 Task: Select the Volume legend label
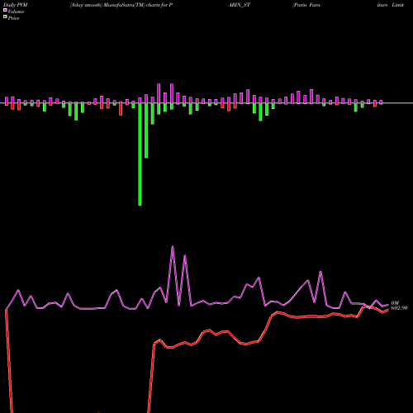(16, 12)
